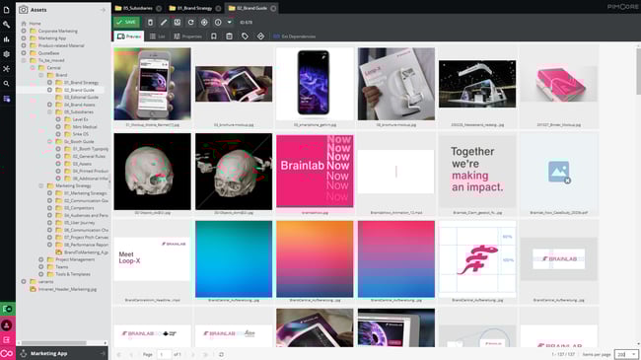
Task: Click the download icon in the toolbar
Action: point(177,23)
